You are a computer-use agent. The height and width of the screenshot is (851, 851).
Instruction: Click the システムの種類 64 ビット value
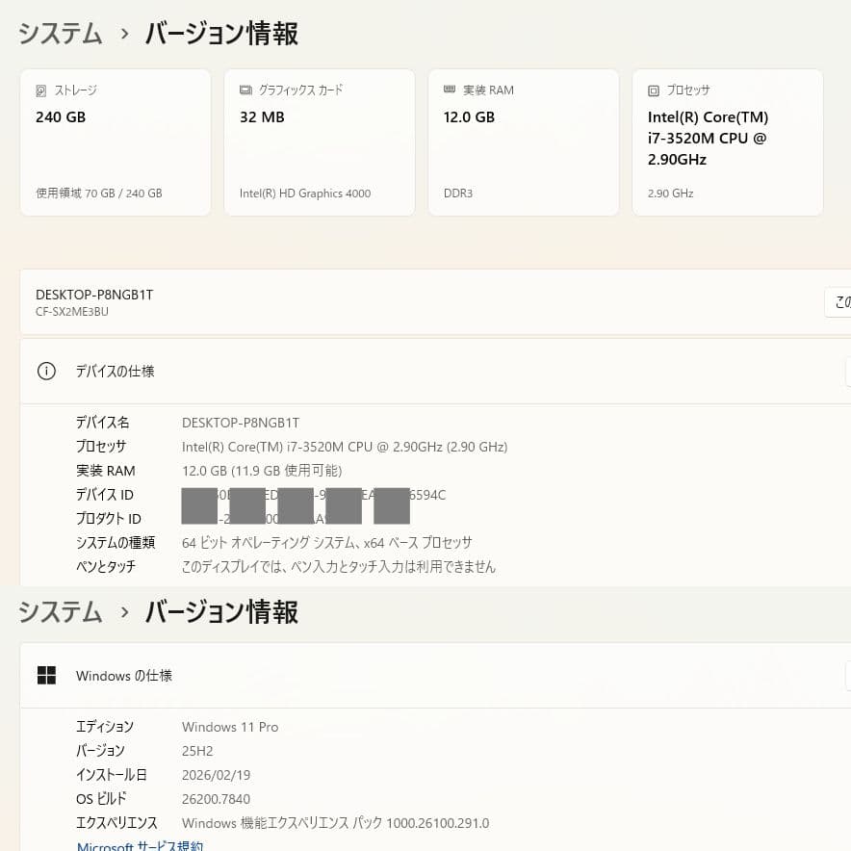(x=326, y=543)
